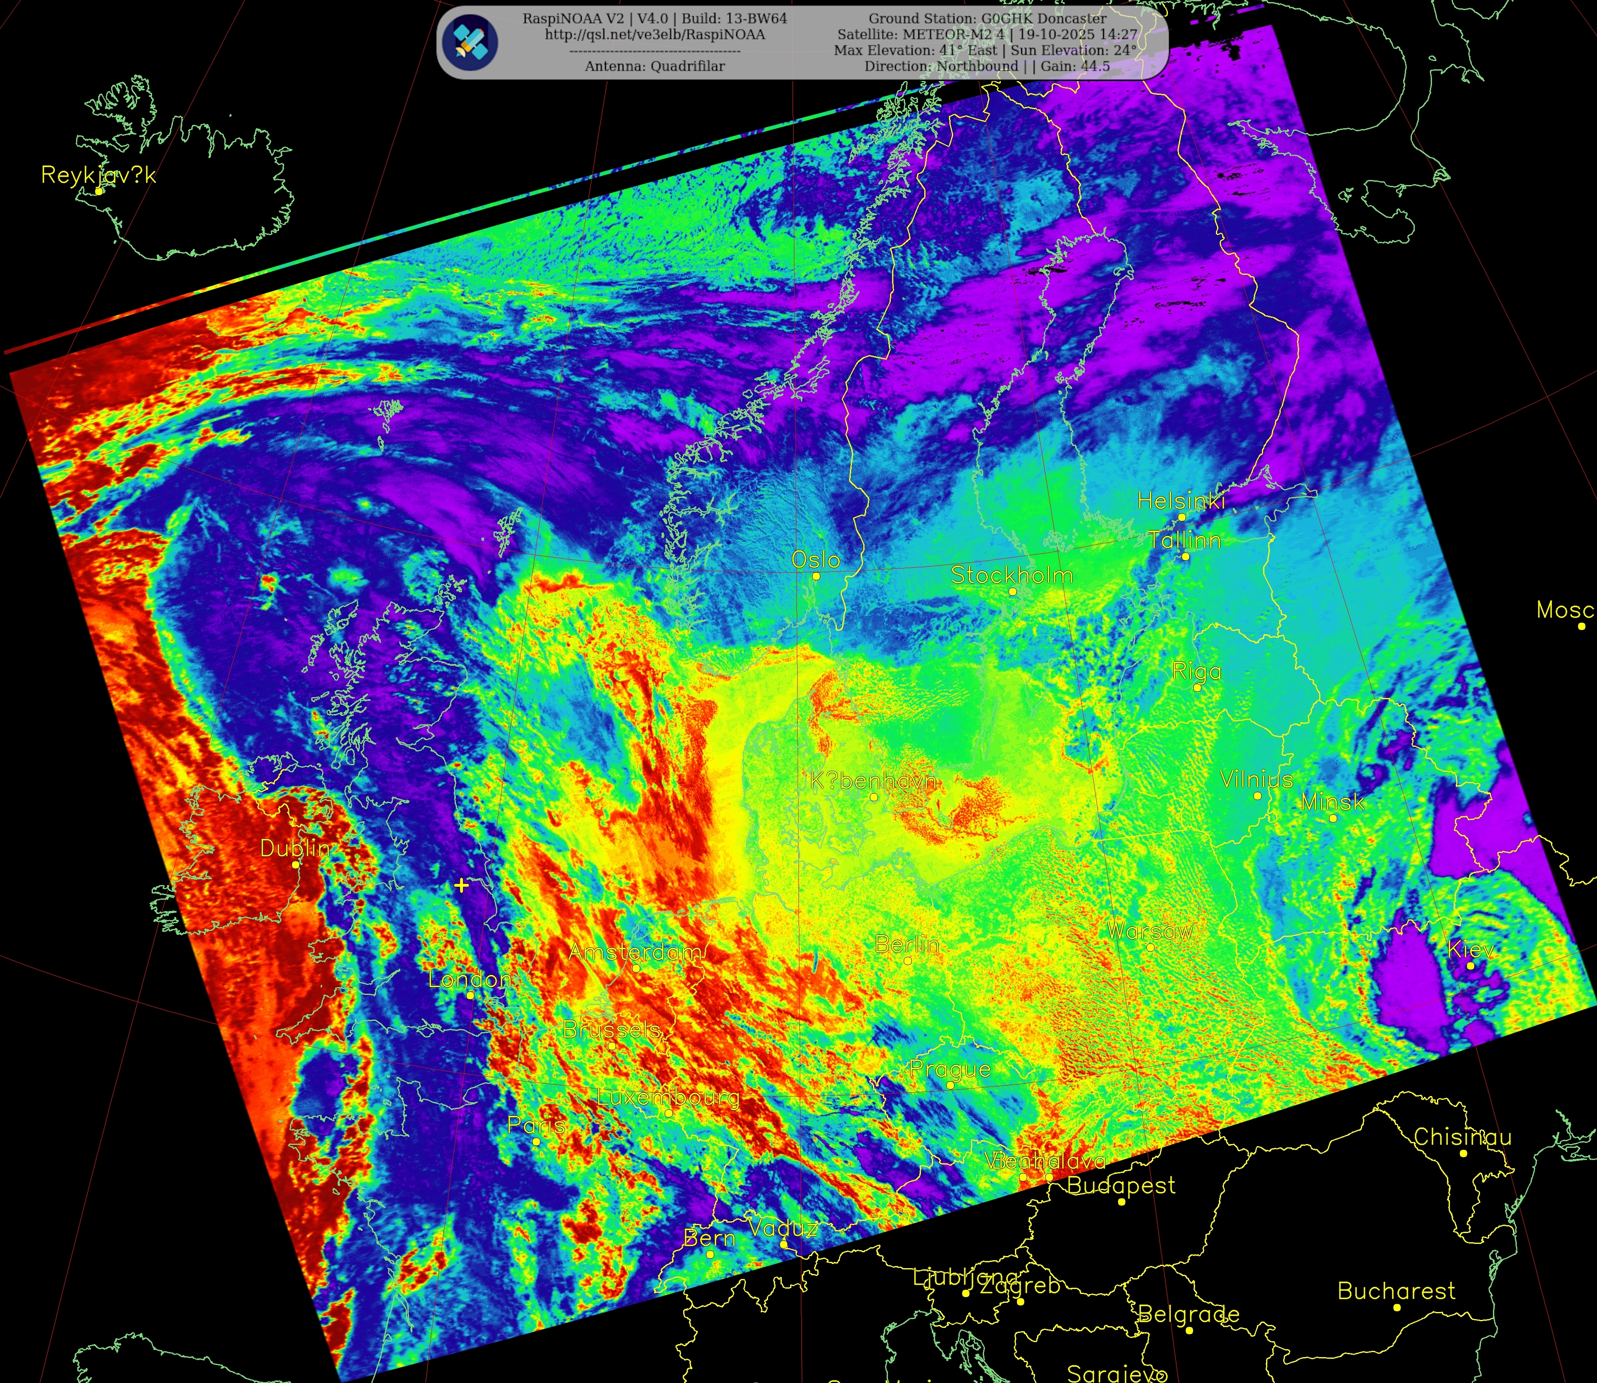This screenshot has width=1597, height=1383.
Task: Click the Oslo city marker dot
Action: pos(816,576)
